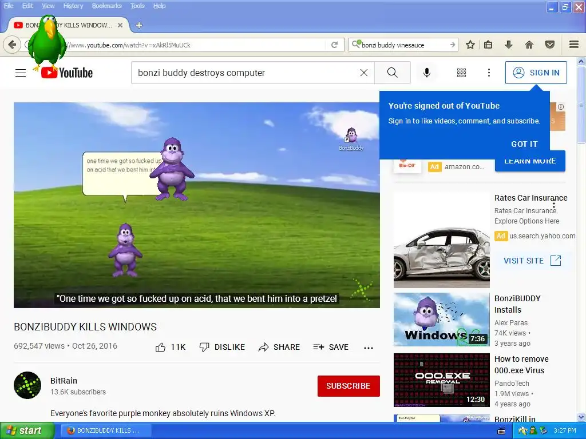Click the Firefox back arrow button
This screenshot has height=439, width=586.
tap(12, 45)
